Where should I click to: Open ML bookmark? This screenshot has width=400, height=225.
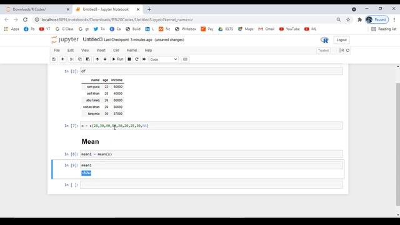tap(310, 29)
